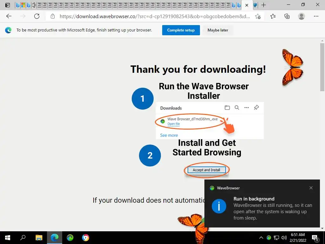Image resolution: width=325 pixels, height=244 pixels.
Task: Show hidden system tray icons
Action: [x=261, y=238]
